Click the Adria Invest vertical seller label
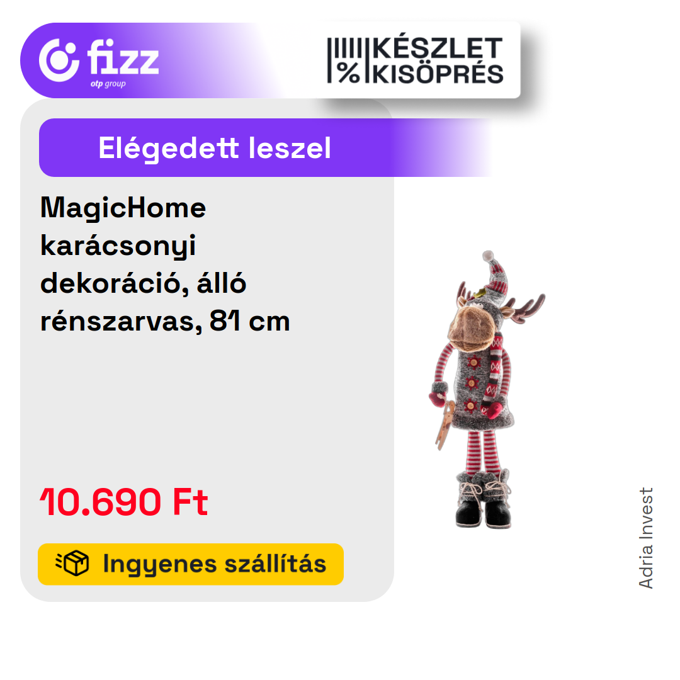Image resolution: width=680 pixels, height=680 pixels. [646, 538]
